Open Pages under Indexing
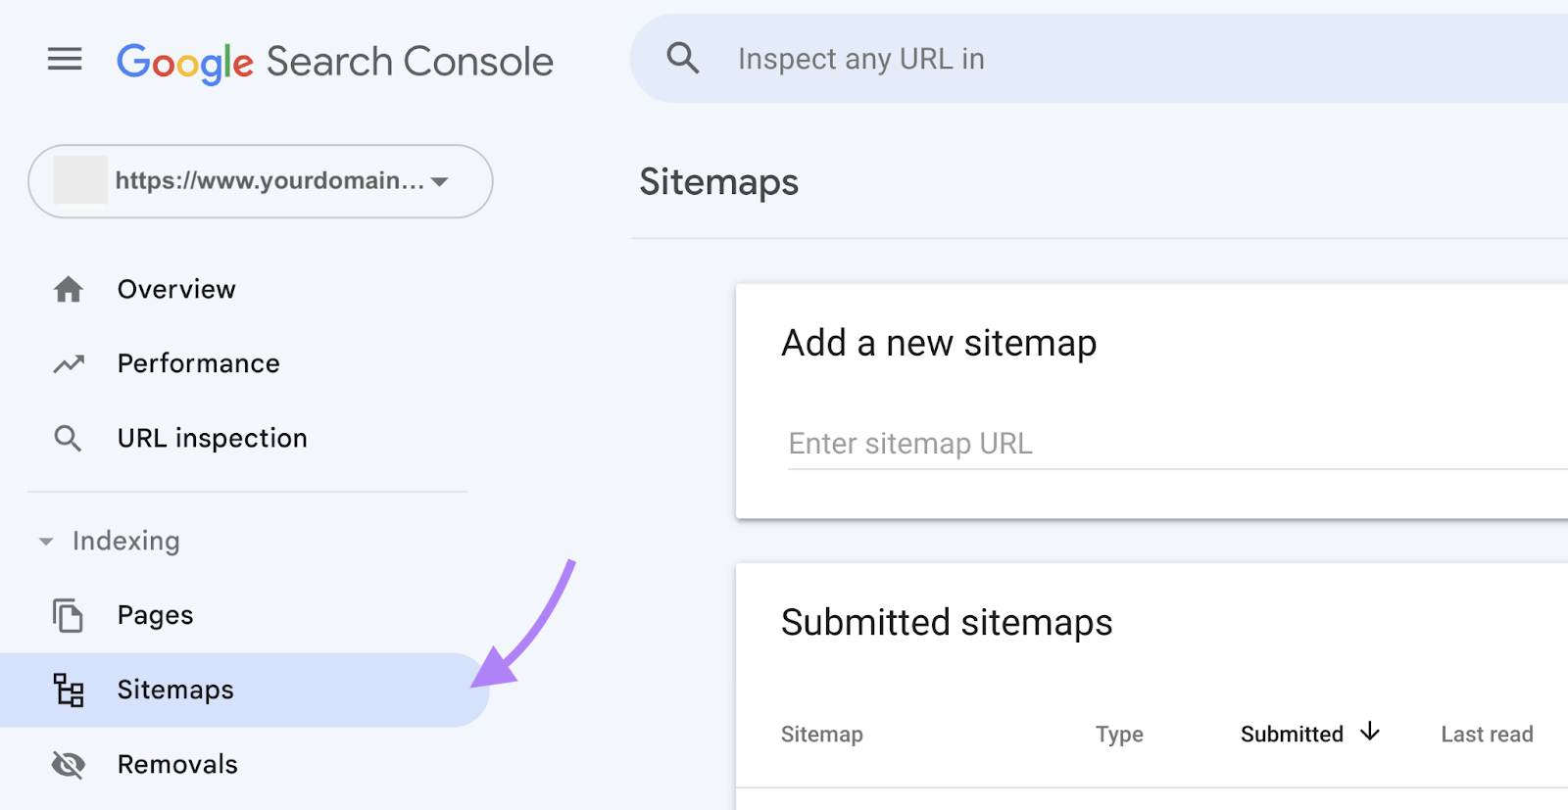Screen dimensions: 1568x810 (155, 615)
